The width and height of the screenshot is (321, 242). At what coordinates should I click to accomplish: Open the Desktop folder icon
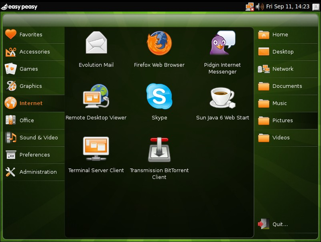click(264, 52)
